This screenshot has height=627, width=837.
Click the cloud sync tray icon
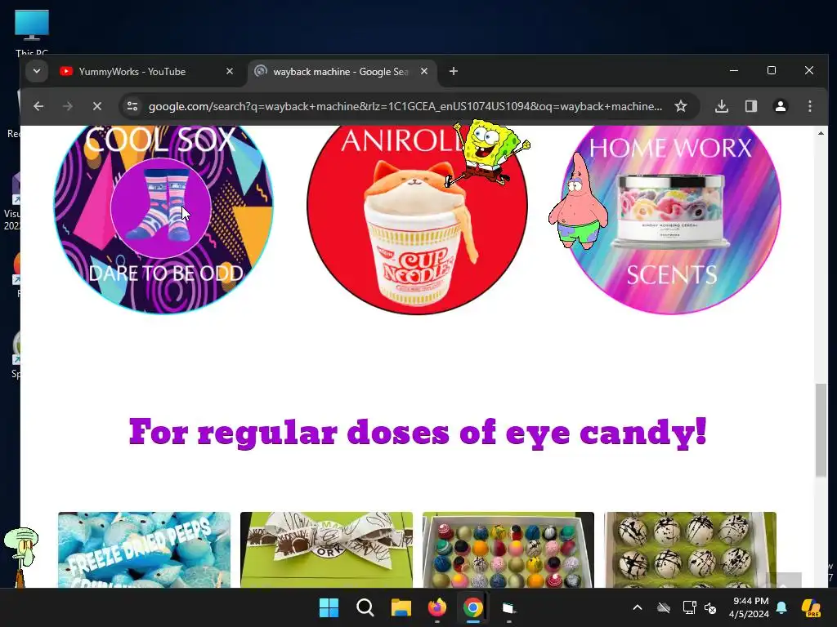click(x=664, y=607)
